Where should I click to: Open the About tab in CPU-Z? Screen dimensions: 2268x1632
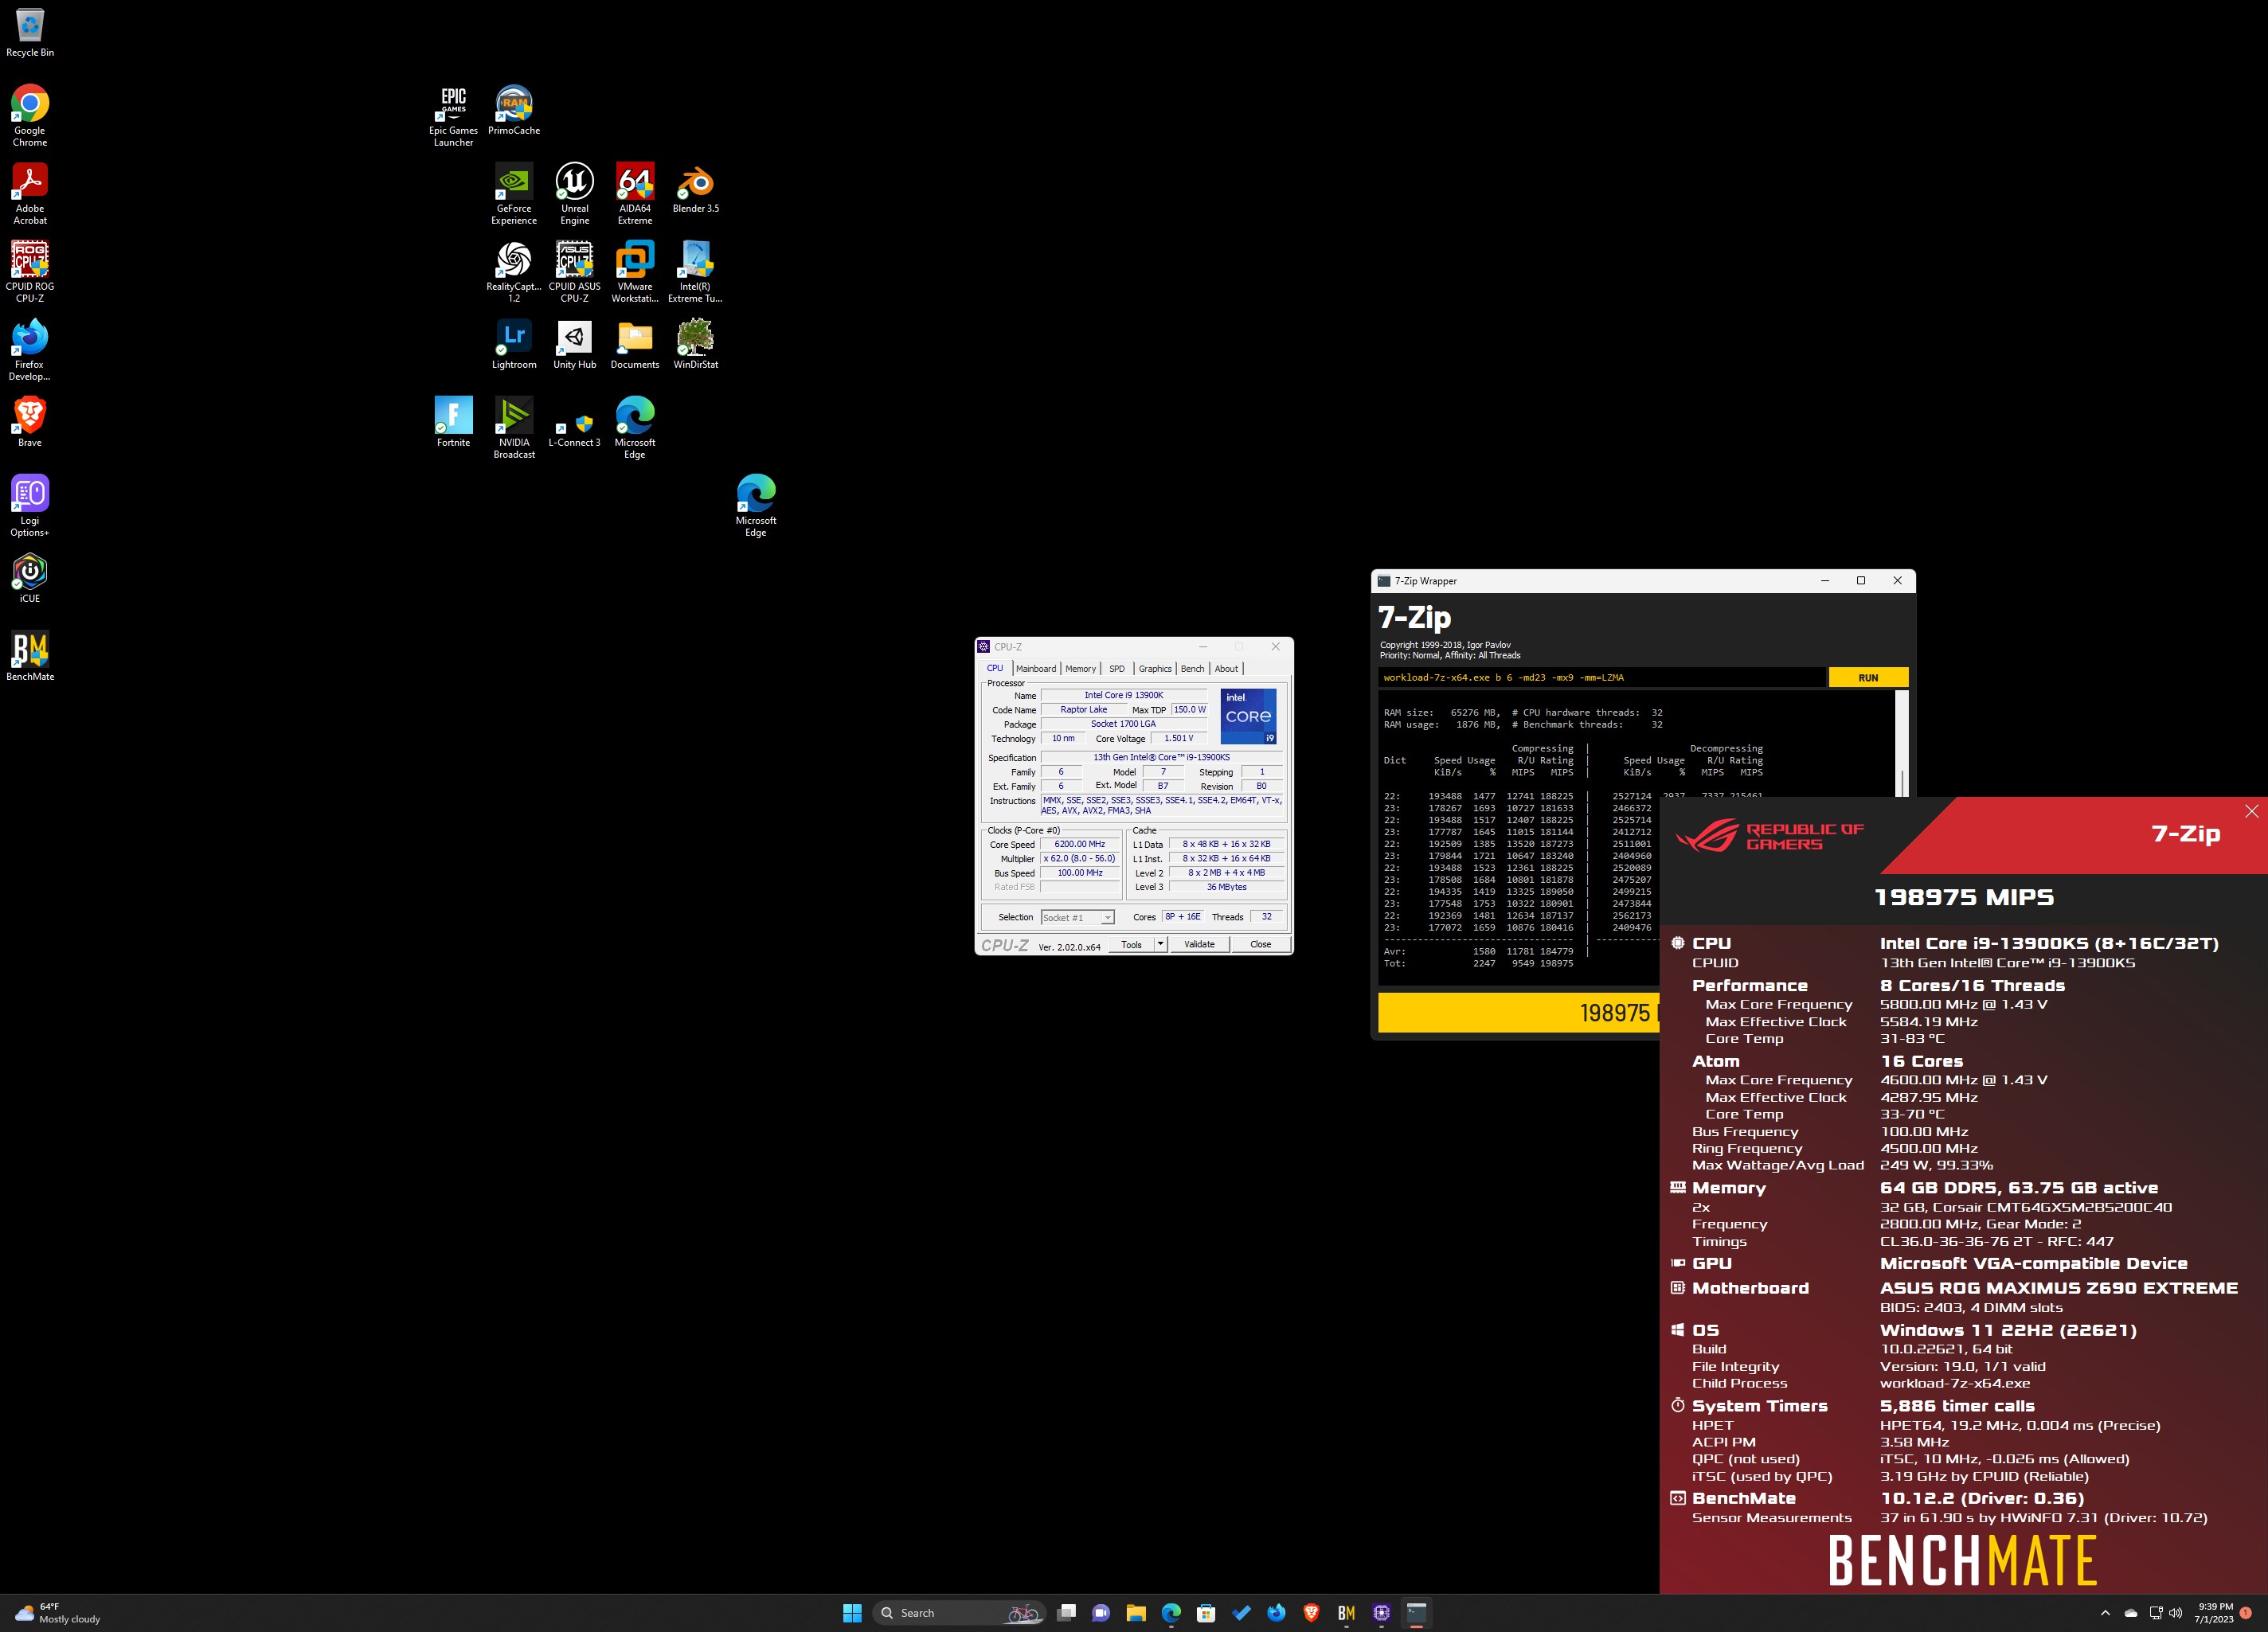click(x=1226, y=669)
